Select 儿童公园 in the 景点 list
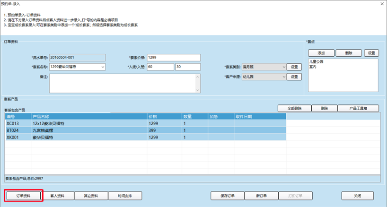Viewport: 387px width, 207px height. pyautogui.click(x=316, y=61)
